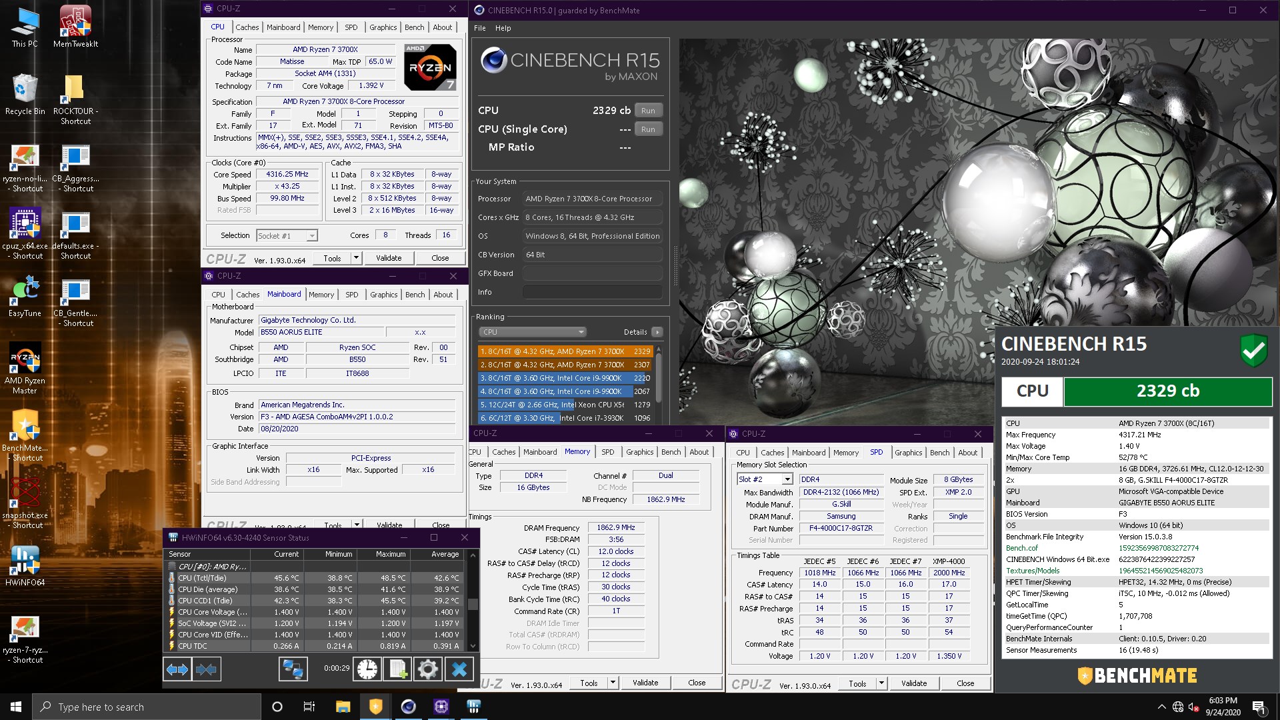Open the AMD Ryzen Master desktop icon

[25, 368]
